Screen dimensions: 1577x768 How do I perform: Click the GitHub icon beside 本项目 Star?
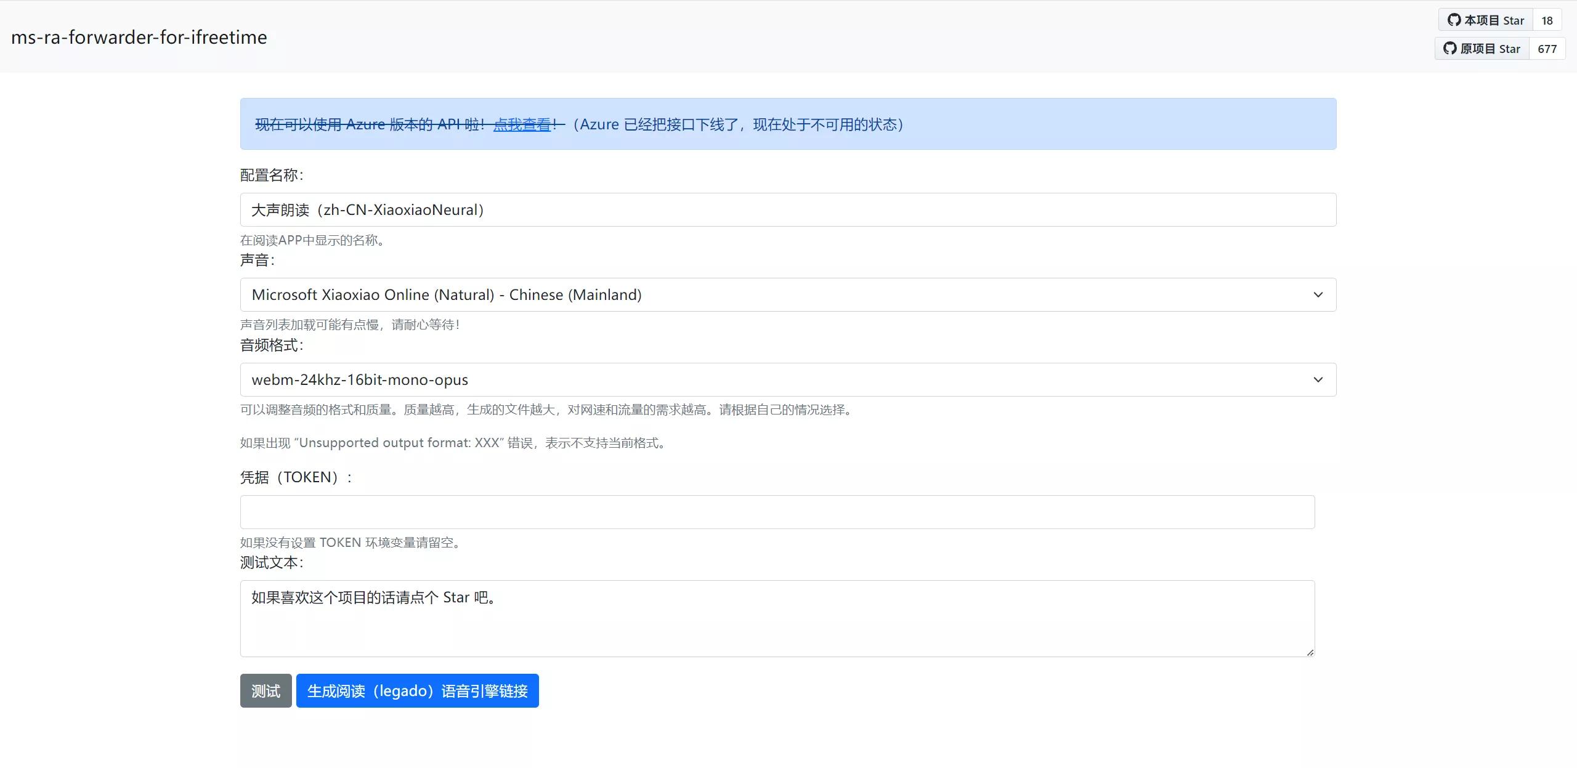[1454, 20]
